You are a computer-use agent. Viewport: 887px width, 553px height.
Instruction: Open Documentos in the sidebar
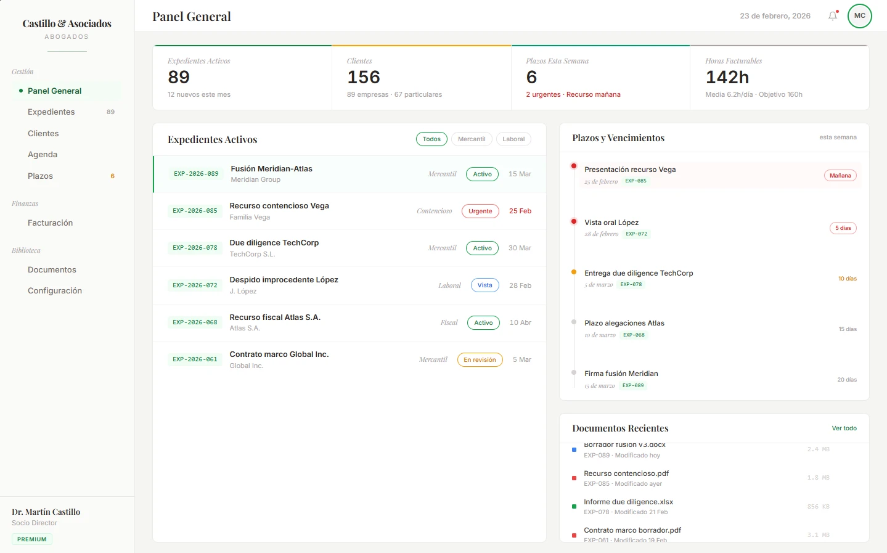pos(67,269)
